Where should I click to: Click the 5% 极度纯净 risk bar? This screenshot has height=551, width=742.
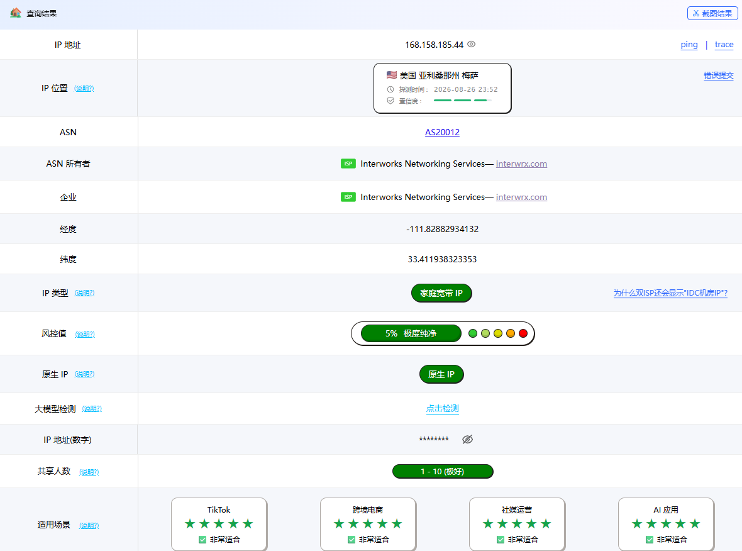click(411, 333)
